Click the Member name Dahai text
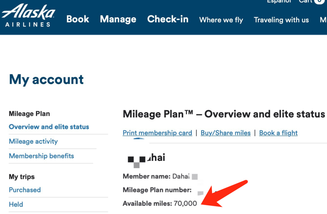Viewport: 327px width, 214px height. click(x=156, y=176)
